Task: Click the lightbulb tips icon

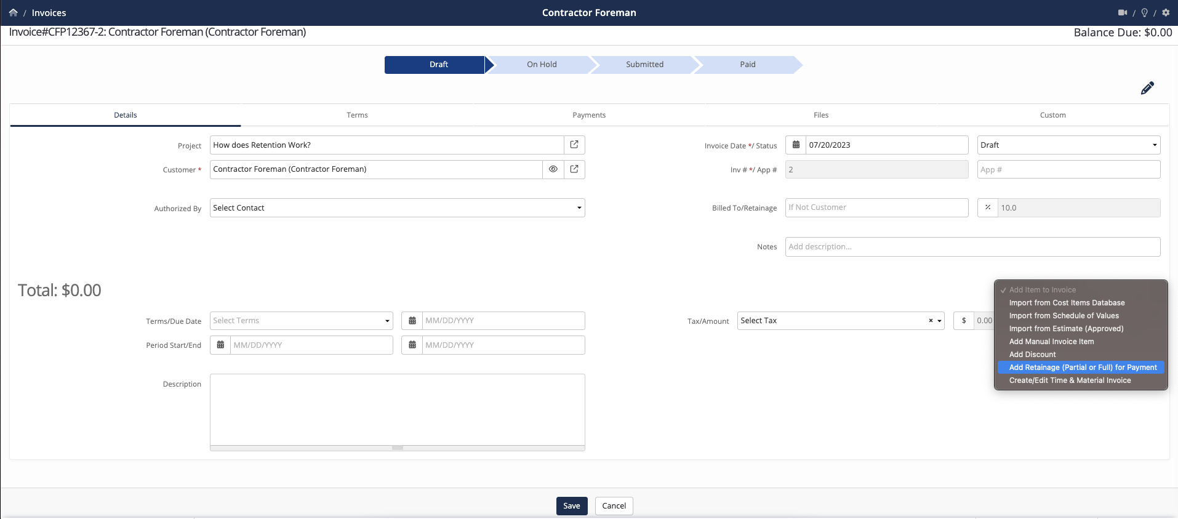Action: 1144,12
